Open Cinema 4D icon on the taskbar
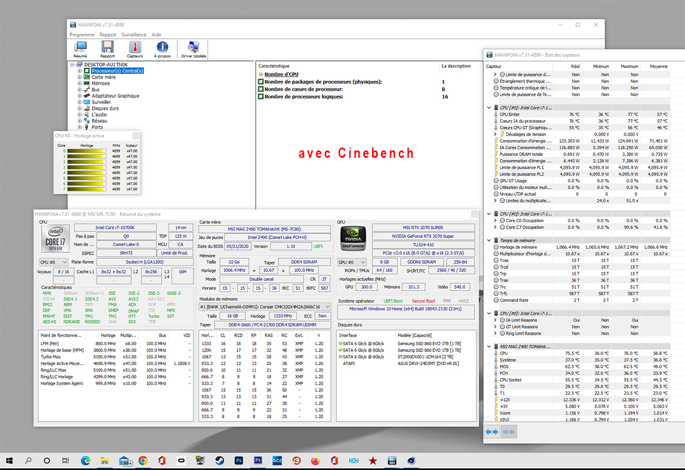The height and width of the screenshot is (470, 685). click(412, 460)
